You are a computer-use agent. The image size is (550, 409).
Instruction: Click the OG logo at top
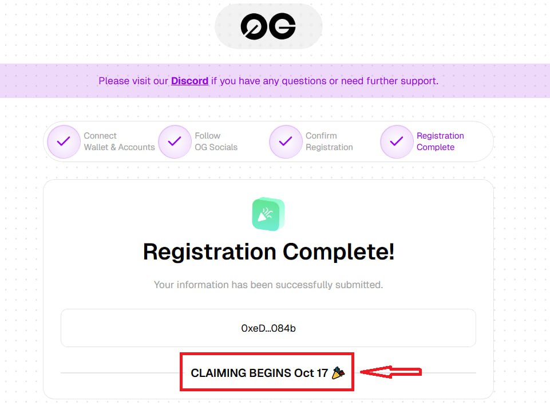pos(268,26)
